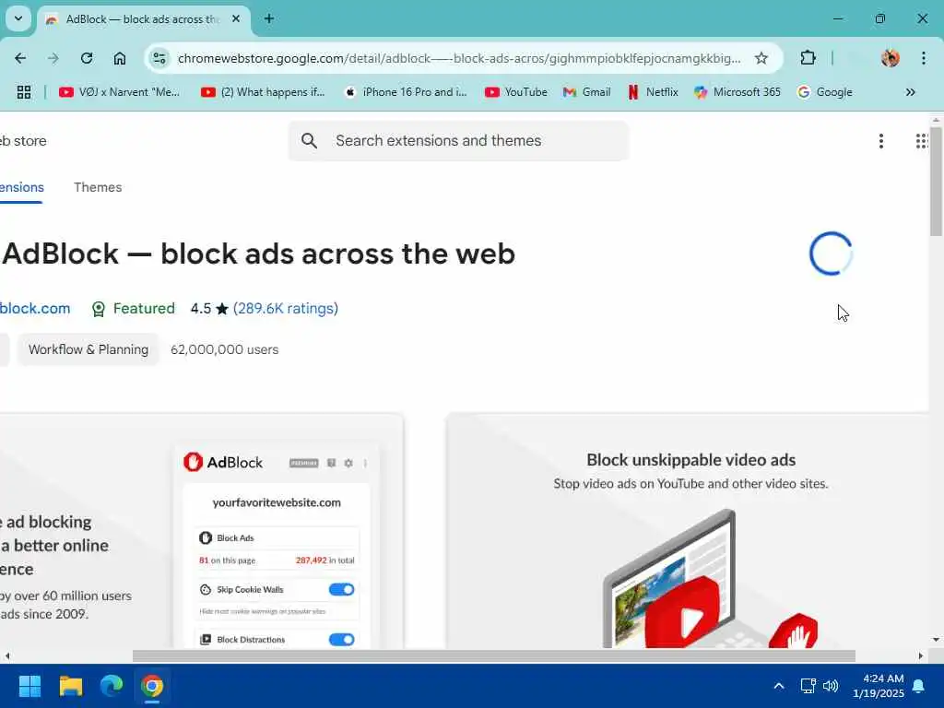Click the AdBlock page title heading
The height and width of the screenshot is (708, 944).
coord(258,254)
